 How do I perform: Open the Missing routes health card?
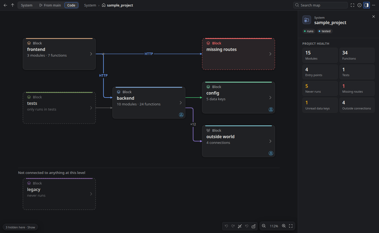coord(357,88)
